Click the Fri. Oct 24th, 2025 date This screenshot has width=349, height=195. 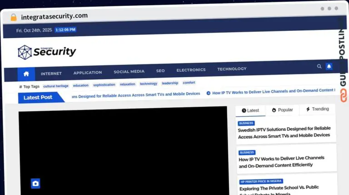pyautogui.click(x=34, y=30)
